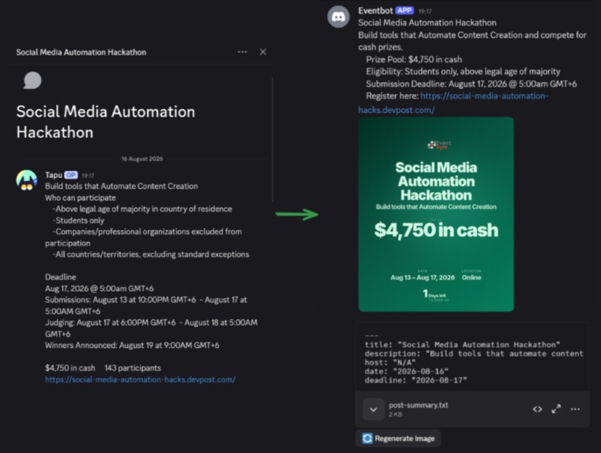Open the thread's three-dot options menu
The width and height of the screenshot is (601, 453).
pos(242,52)
